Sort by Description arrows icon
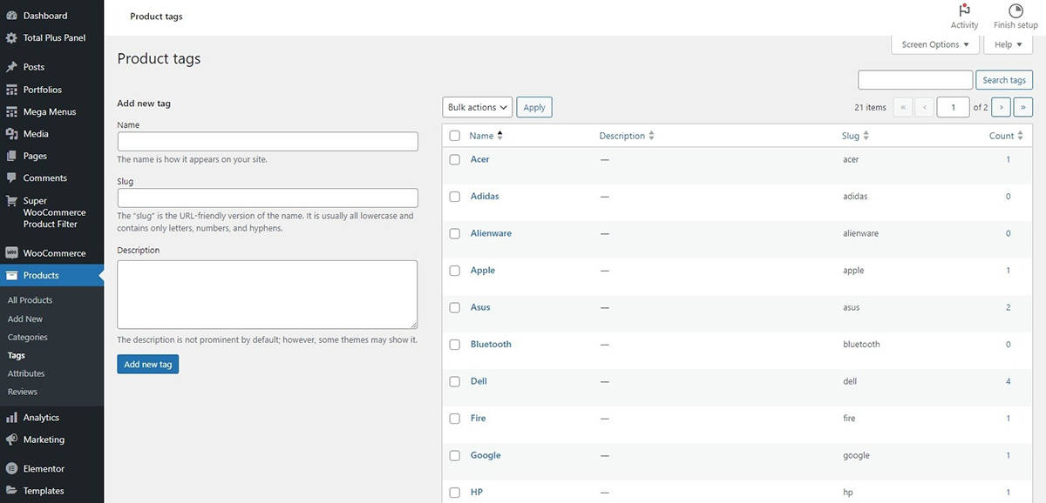1046x503 pixels. [x=651, y=136]
